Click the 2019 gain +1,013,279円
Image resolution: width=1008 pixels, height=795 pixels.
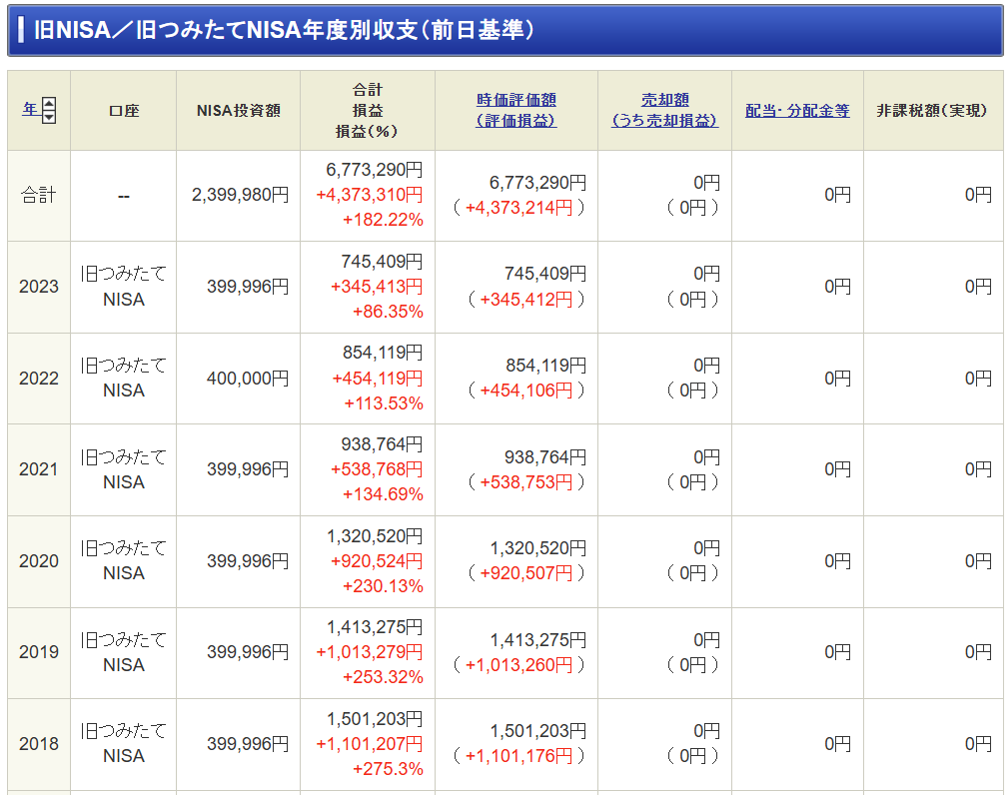coord(369,652)
